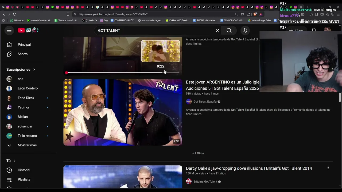The image size is (342, 192).
Task: Open the Julio Iglesias audition thumbnail
Action: (123, 112)
